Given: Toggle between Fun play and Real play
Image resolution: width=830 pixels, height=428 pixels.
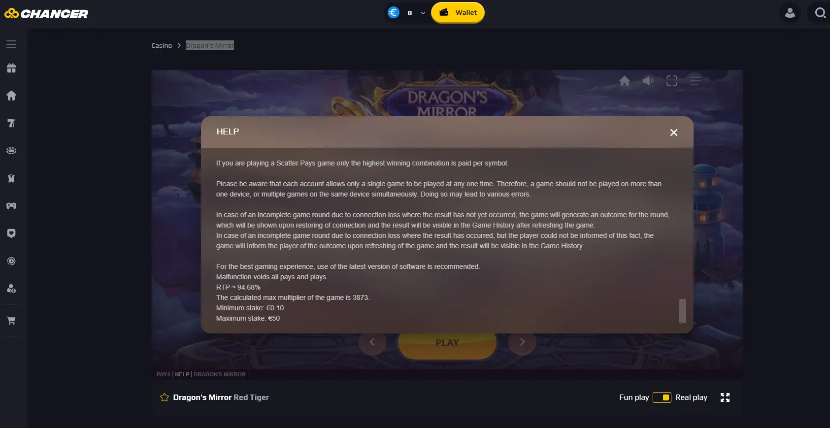Looking at the screenshot, I should pyautogui.click(x=662, y=397).
